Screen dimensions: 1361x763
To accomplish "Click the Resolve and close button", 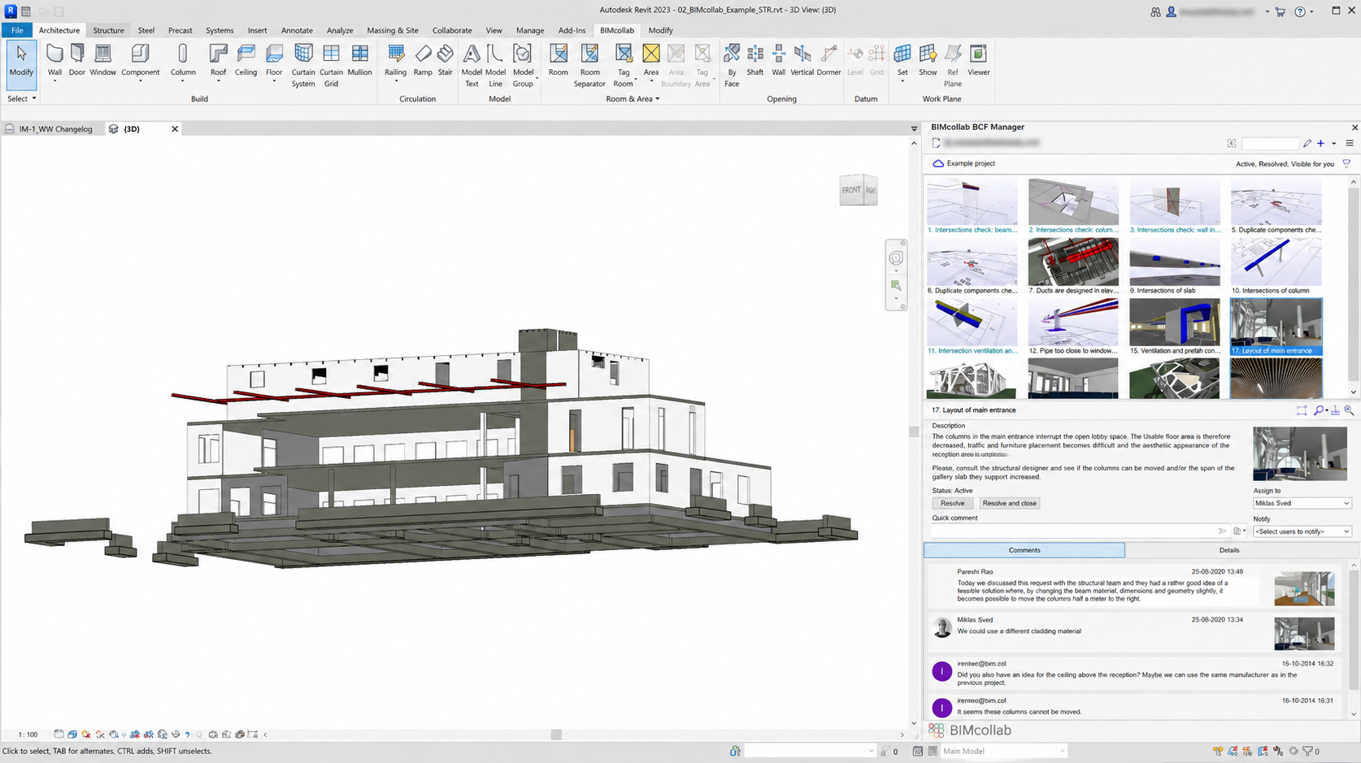I will [x=1010, y=503].
